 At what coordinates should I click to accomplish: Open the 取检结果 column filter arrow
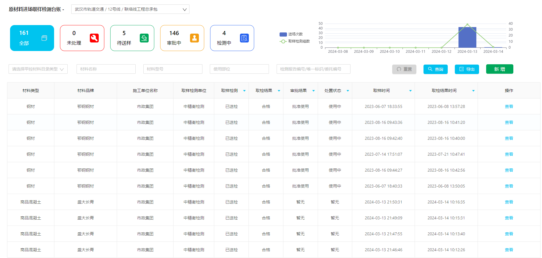[x=279, y=91]
